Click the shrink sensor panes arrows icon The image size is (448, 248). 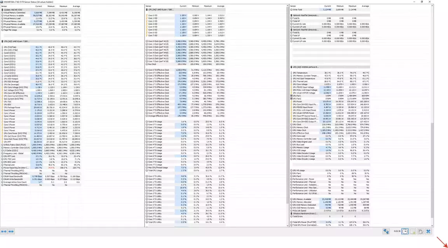pyautogui.click(x=11, y=231)
